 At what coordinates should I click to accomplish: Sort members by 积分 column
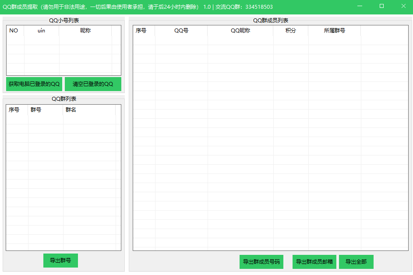[291, 31]
